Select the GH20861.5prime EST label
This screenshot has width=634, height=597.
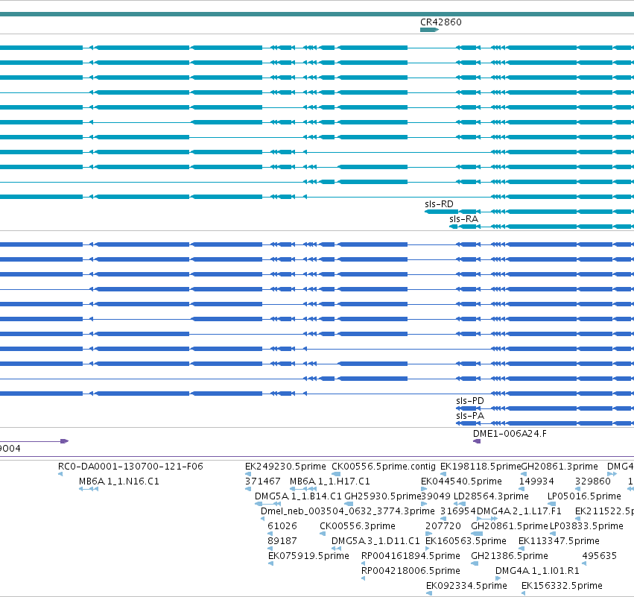click(509, 526)
